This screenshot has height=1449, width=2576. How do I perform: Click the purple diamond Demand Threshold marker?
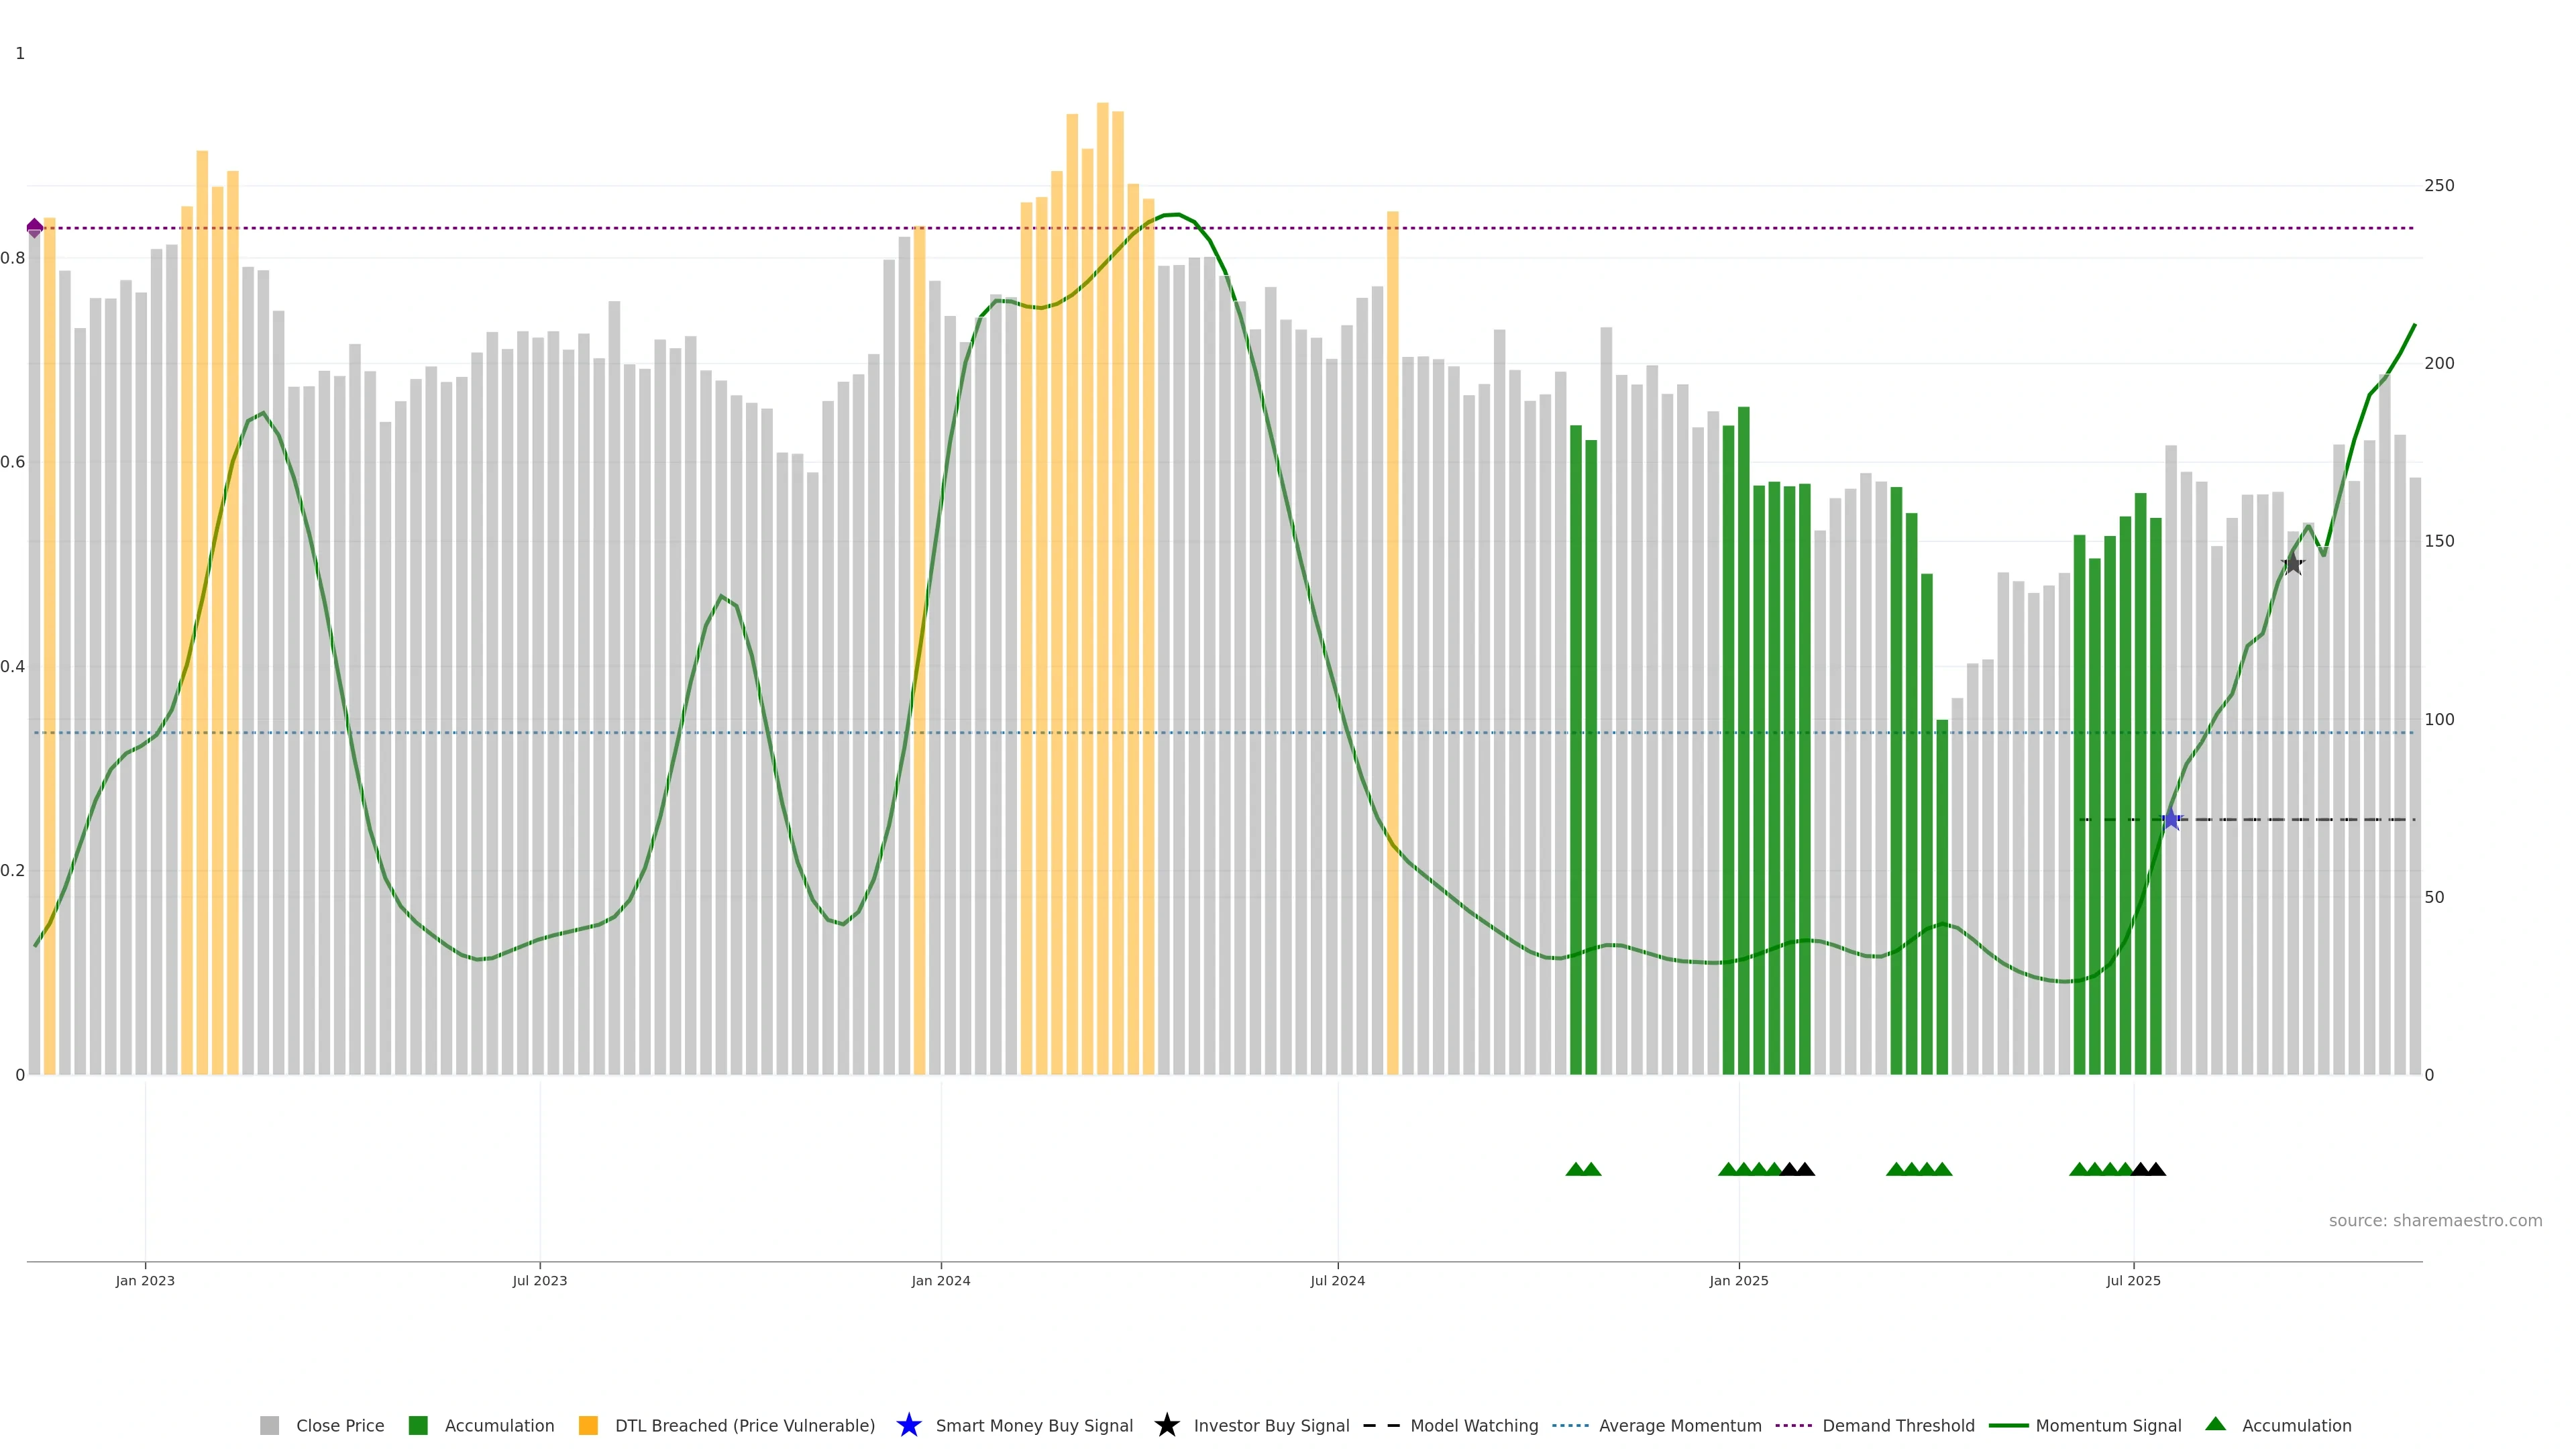coord(35,228)
